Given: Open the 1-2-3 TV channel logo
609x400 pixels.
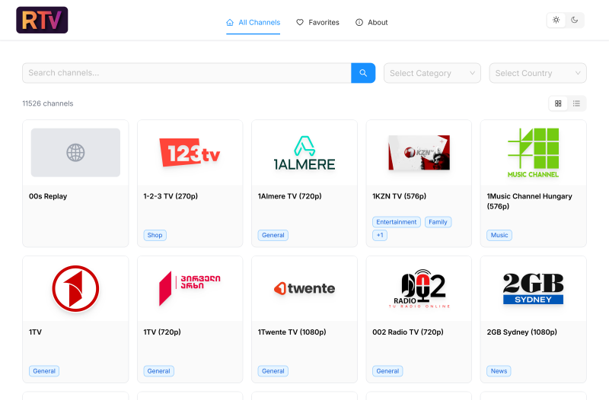Looking at the screenshot, I should (190, 153).
